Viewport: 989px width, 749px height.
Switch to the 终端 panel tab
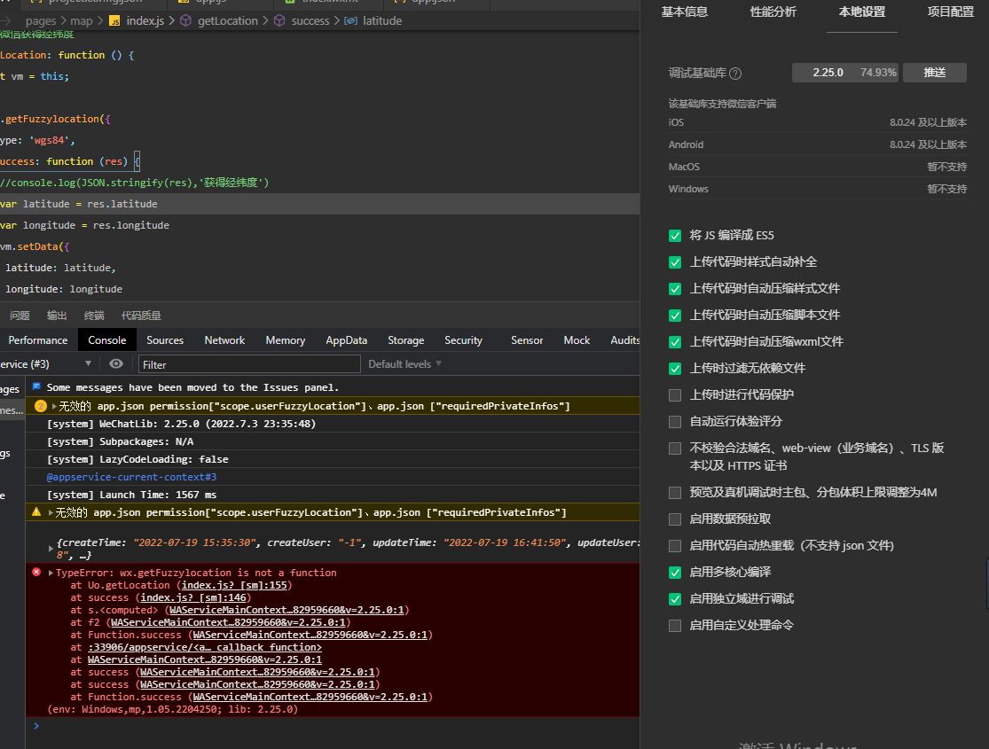coord(94,316)
